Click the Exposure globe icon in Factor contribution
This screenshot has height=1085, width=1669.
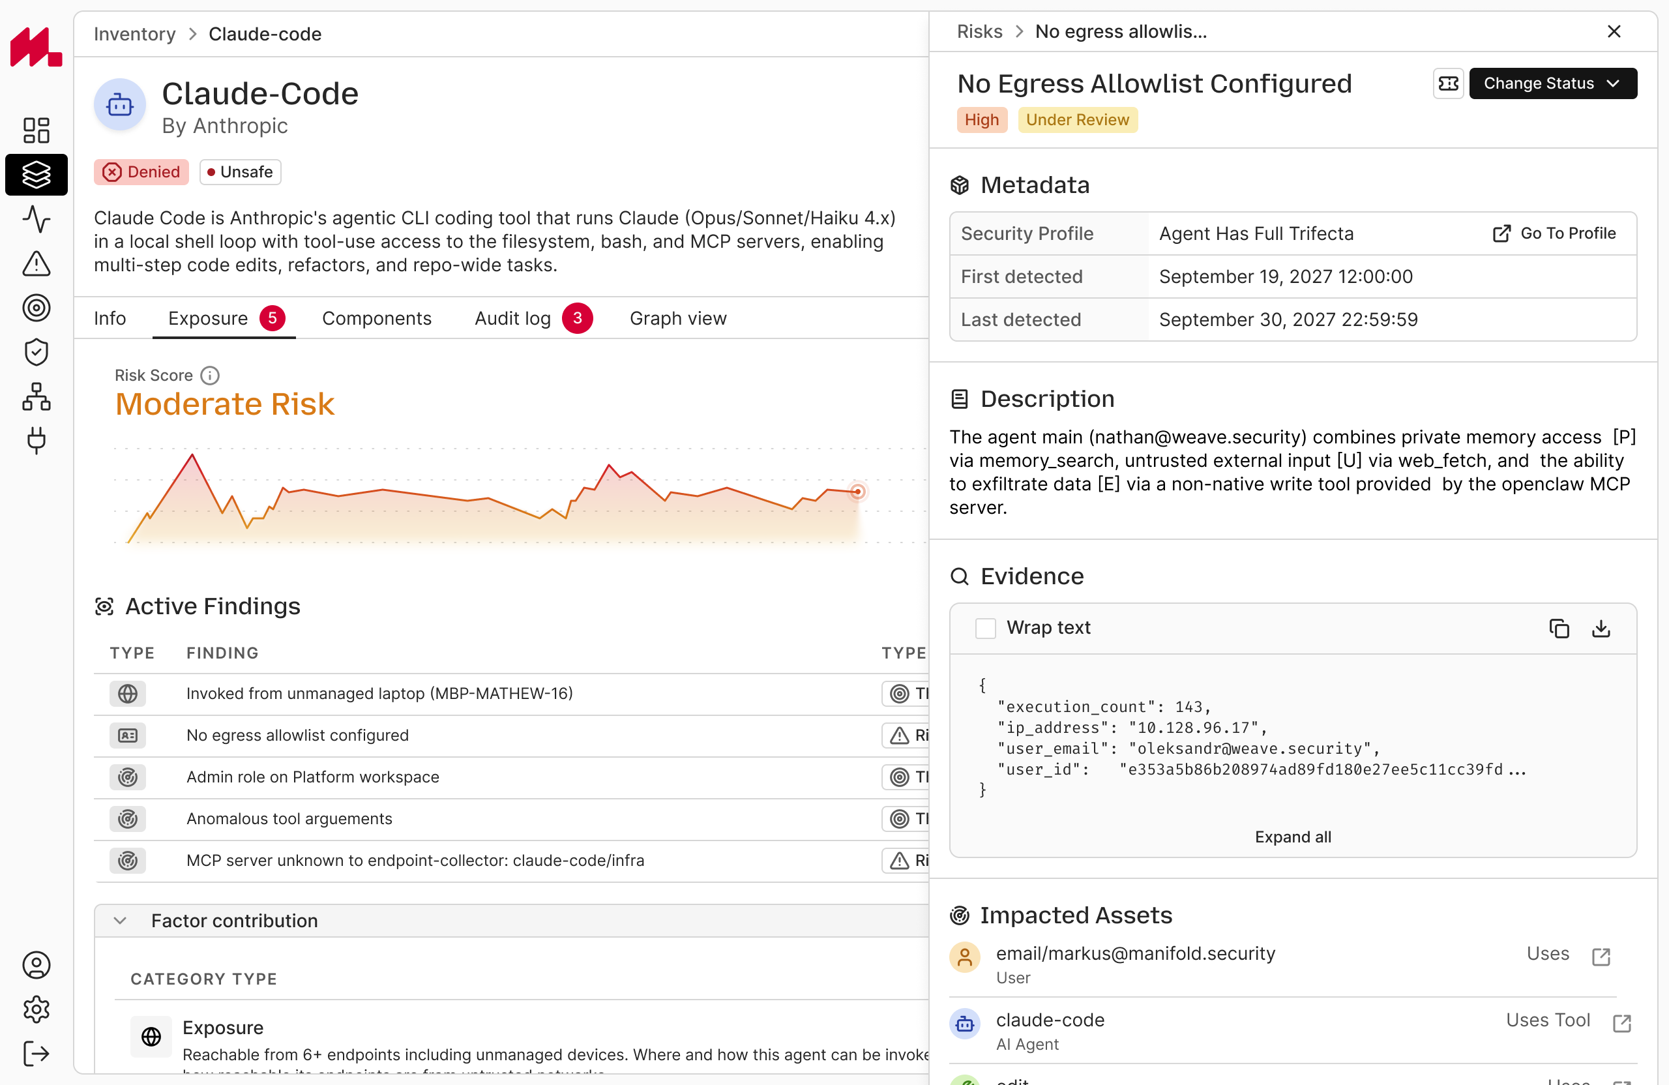pos(151,1036)
